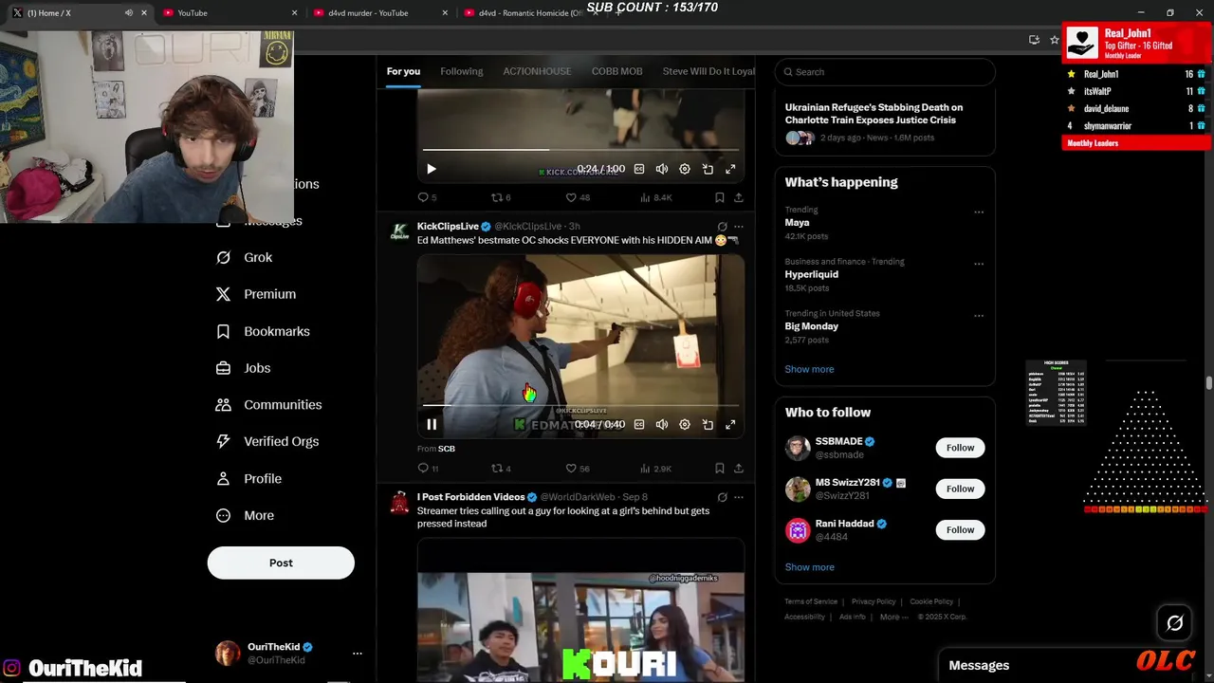Viewport: 1214px width, 683px height.
Task: Enter fullscreen on the top video
Action: coord(730,169)
